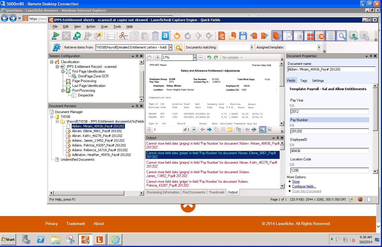Open the Action menu
This screenshot has height=247, width=382.
coord(91,26)
